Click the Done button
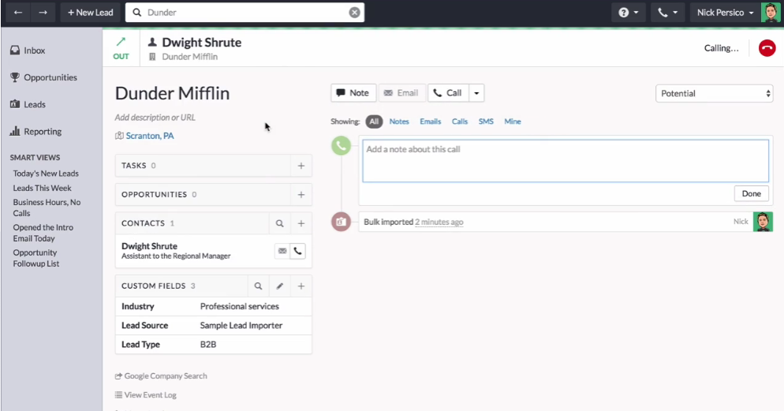784x411 pixels. (x=752, y=193)
